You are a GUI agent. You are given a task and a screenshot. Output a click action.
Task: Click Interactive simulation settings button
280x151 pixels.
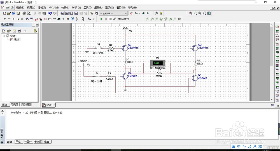tap(121, 19)
